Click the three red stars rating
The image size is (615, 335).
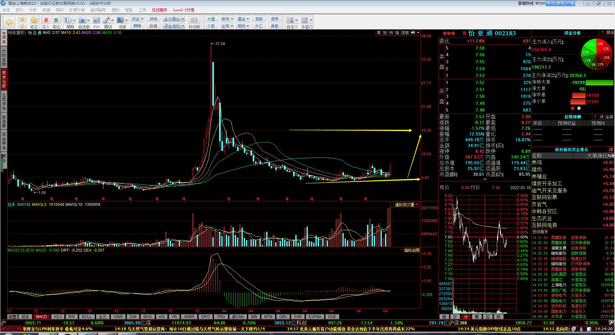point(449,33)
